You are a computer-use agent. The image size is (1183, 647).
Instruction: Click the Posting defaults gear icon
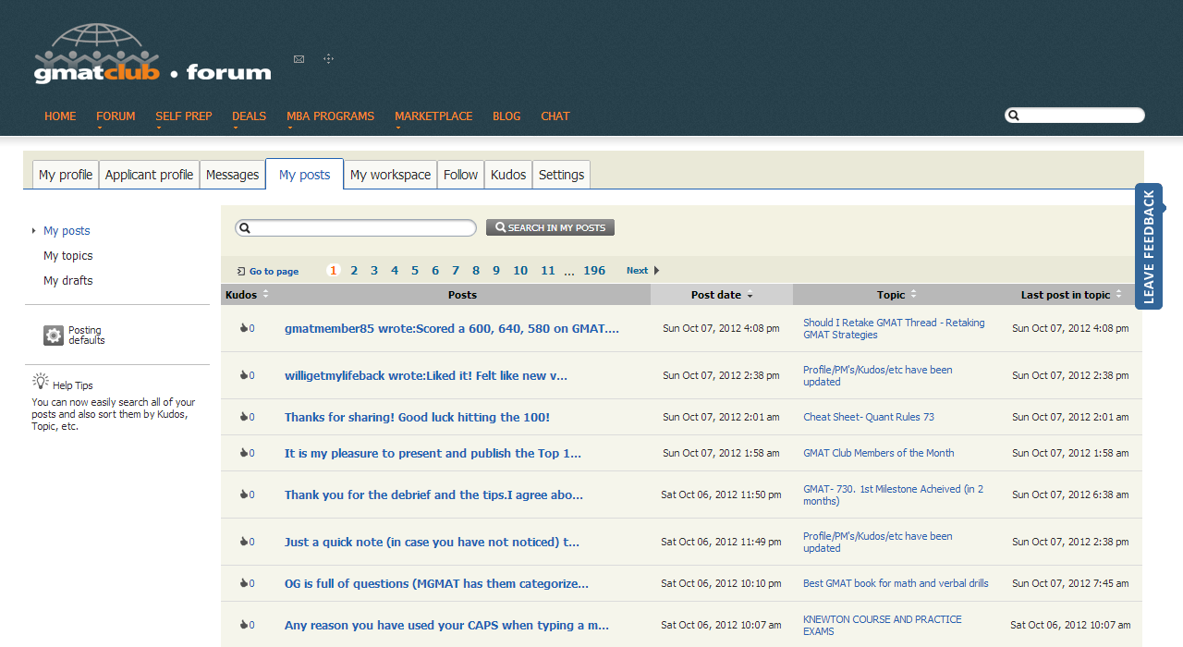pyautogui.click(x=54, y=336)
